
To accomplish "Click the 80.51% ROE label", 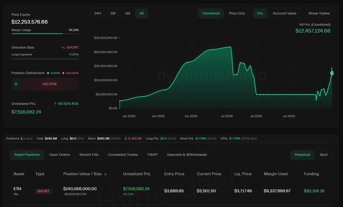I will [x=69, y=104].
